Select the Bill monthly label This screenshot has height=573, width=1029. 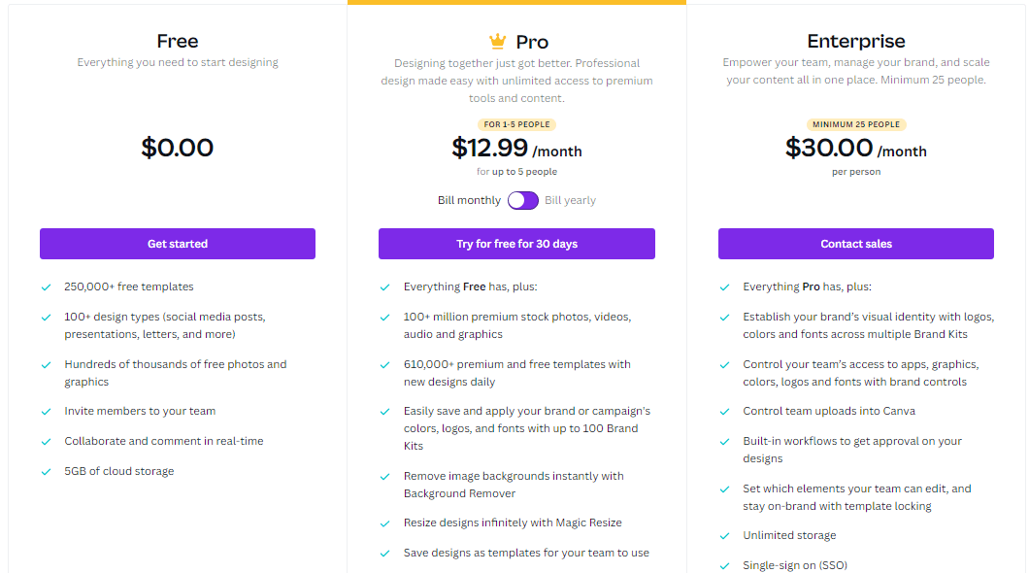[469, 200]
